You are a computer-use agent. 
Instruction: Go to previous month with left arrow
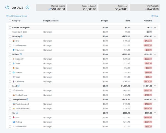7,8
